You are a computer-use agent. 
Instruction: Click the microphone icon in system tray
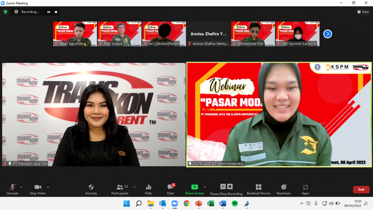click(316, 203)
